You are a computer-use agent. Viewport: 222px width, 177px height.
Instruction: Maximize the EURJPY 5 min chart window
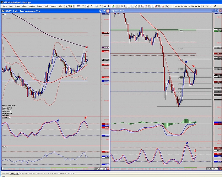point(104,11)
